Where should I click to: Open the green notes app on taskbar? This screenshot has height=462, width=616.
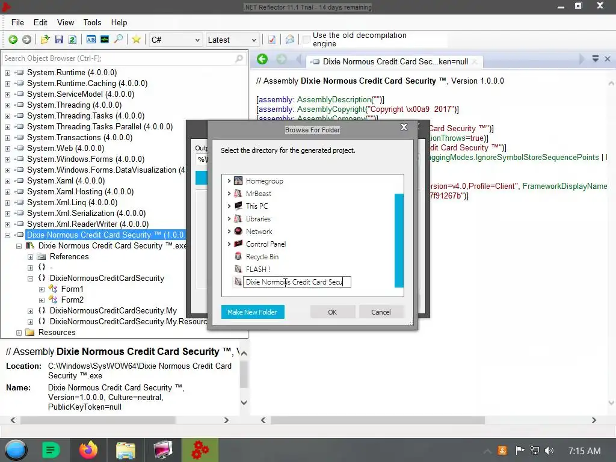pyautogui.click(x=51, y=450)
